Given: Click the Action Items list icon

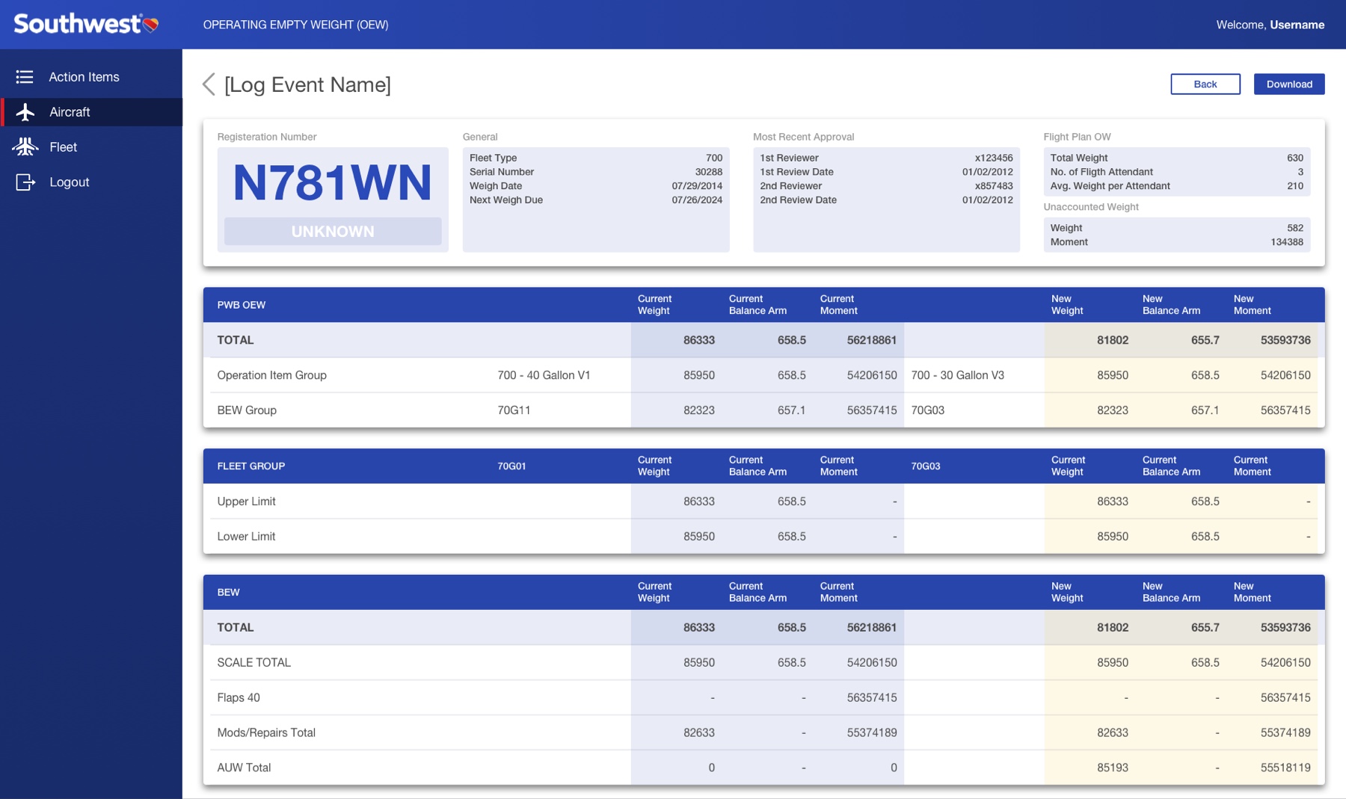Looking at the screenshot, I should [25, 77].
